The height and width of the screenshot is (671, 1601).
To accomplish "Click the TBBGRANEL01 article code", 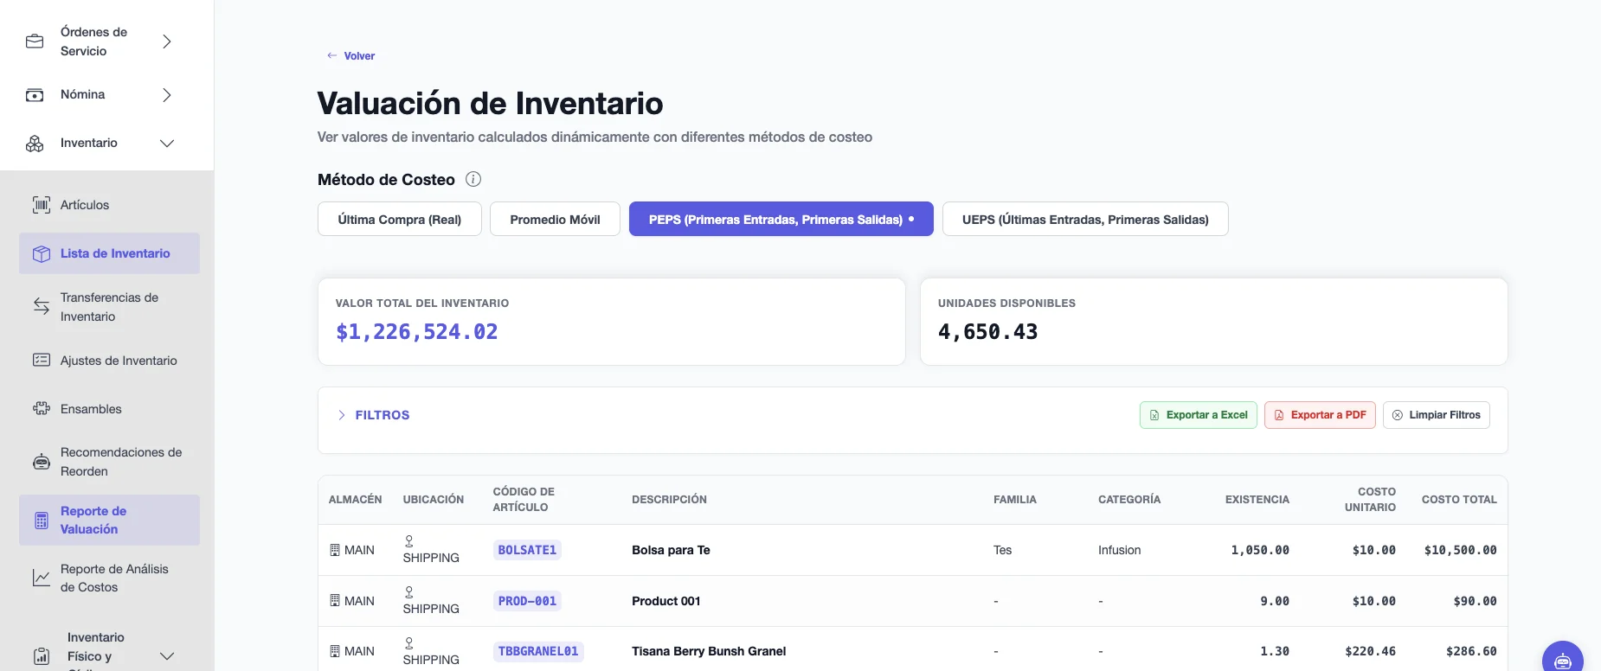I will point(538,651).
